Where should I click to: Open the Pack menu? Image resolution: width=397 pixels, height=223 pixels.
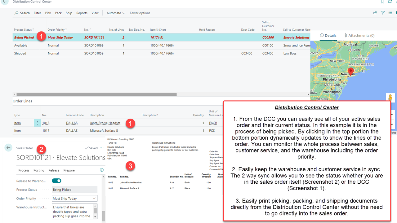tap(58, 13)
